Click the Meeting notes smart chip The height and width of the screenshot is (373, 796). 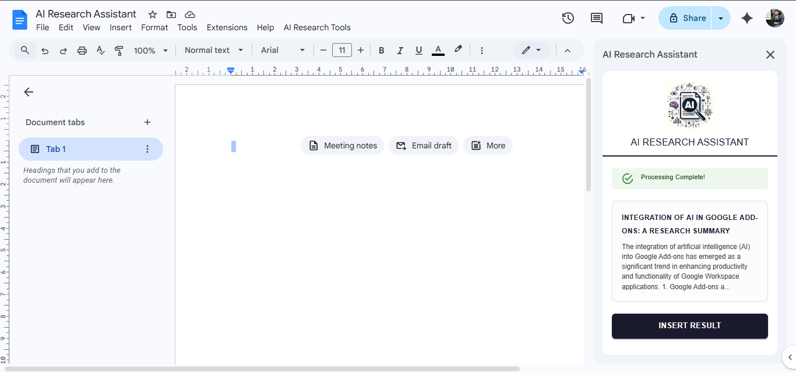[x=342, y=145]
